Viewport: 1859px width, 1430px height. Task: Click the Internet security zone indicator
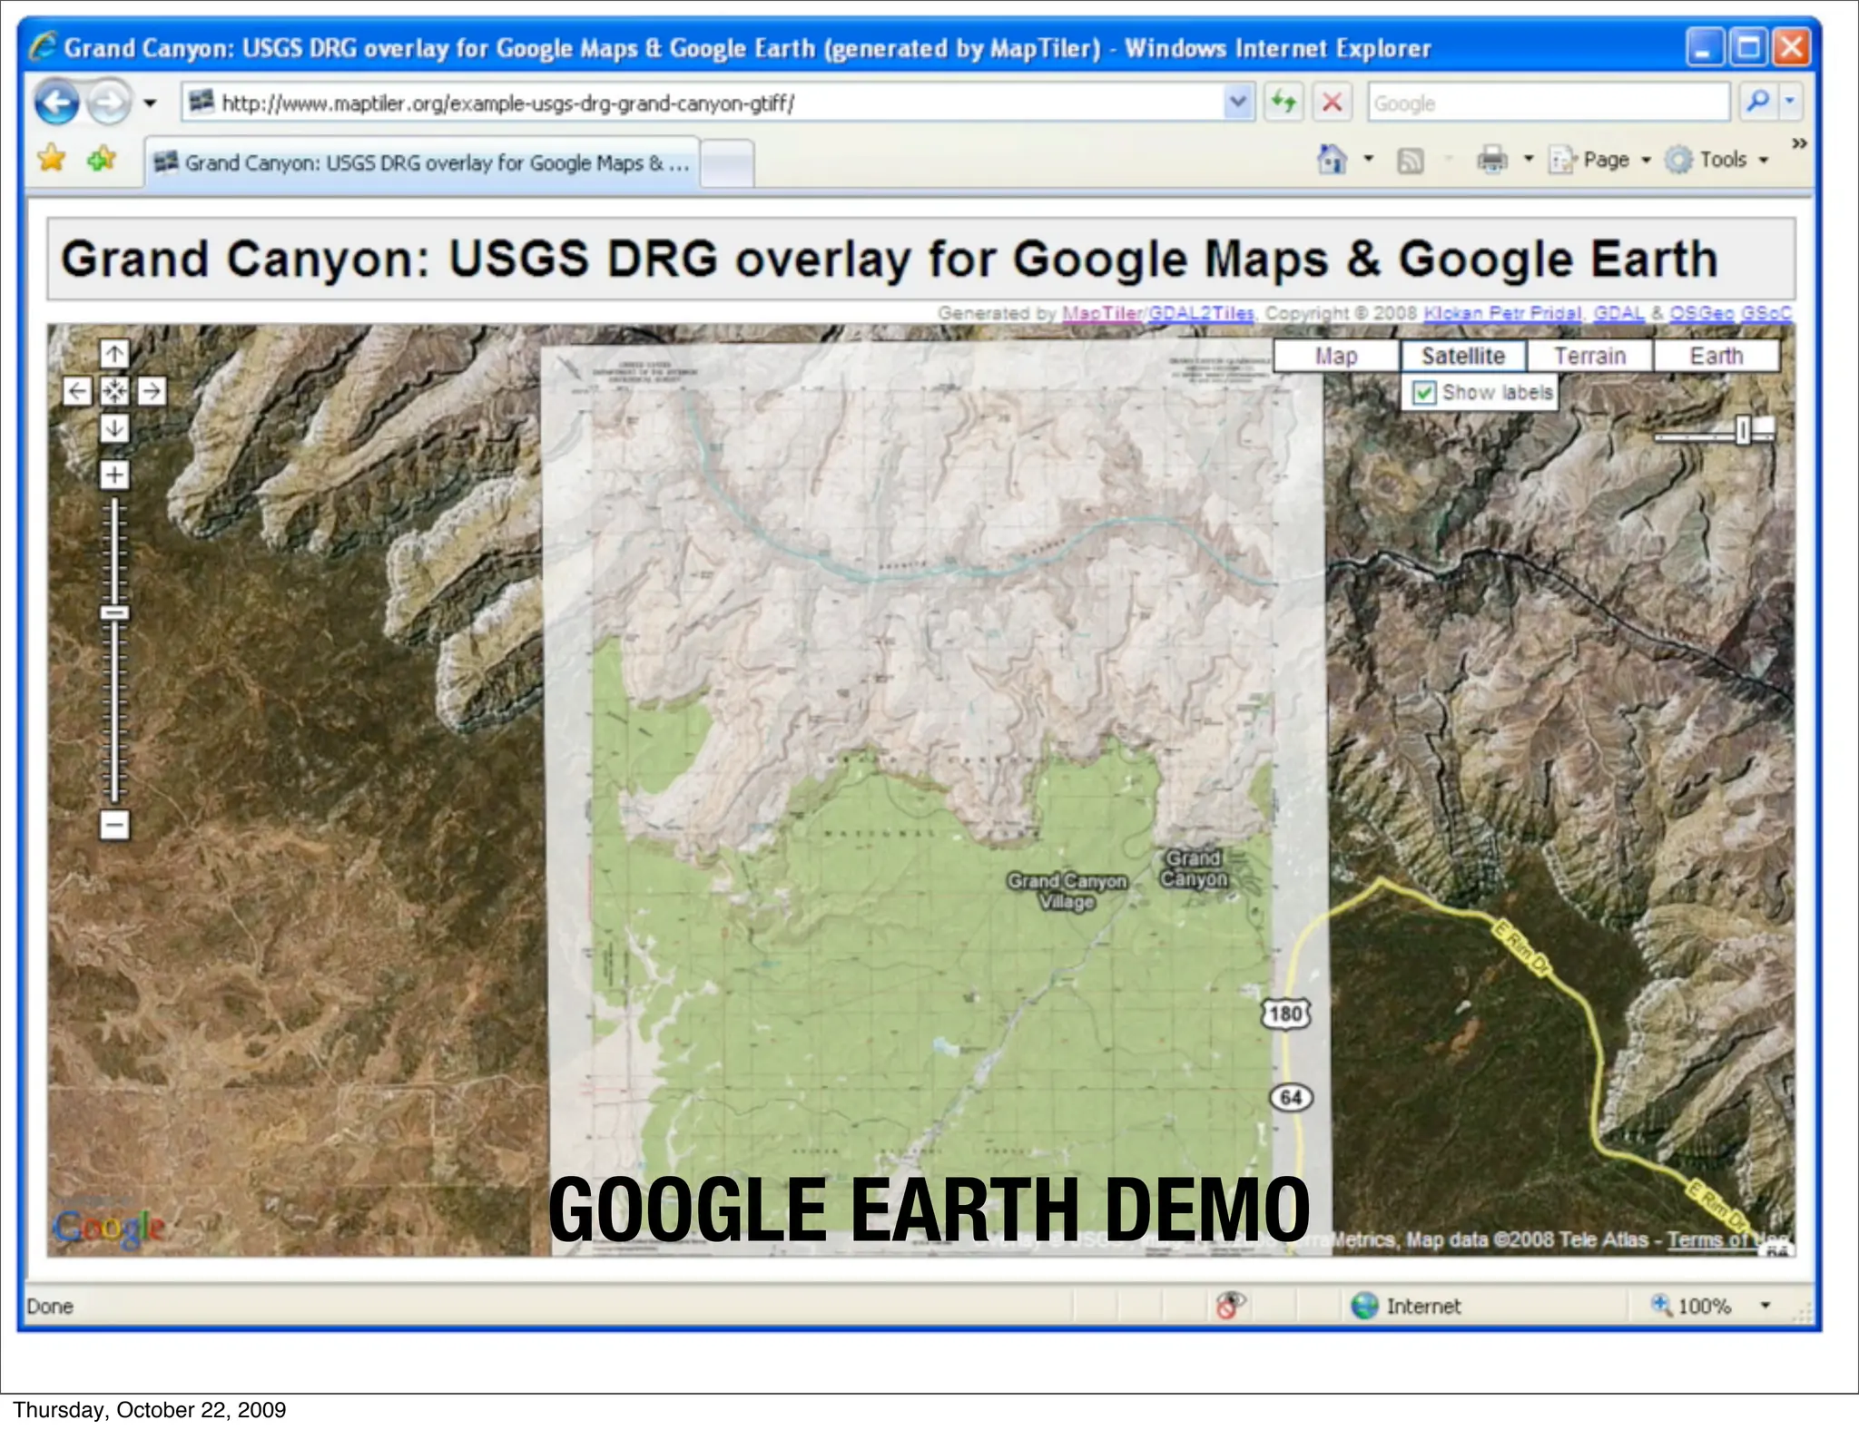point(1406,1306)
